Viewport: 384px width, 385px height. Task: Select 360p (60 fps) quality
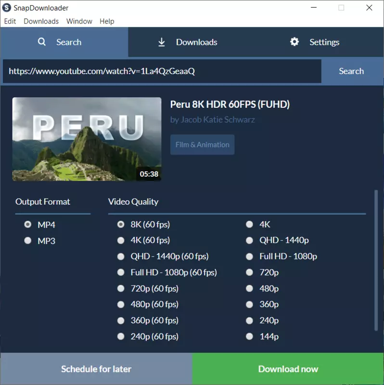[x=121, y=321]
